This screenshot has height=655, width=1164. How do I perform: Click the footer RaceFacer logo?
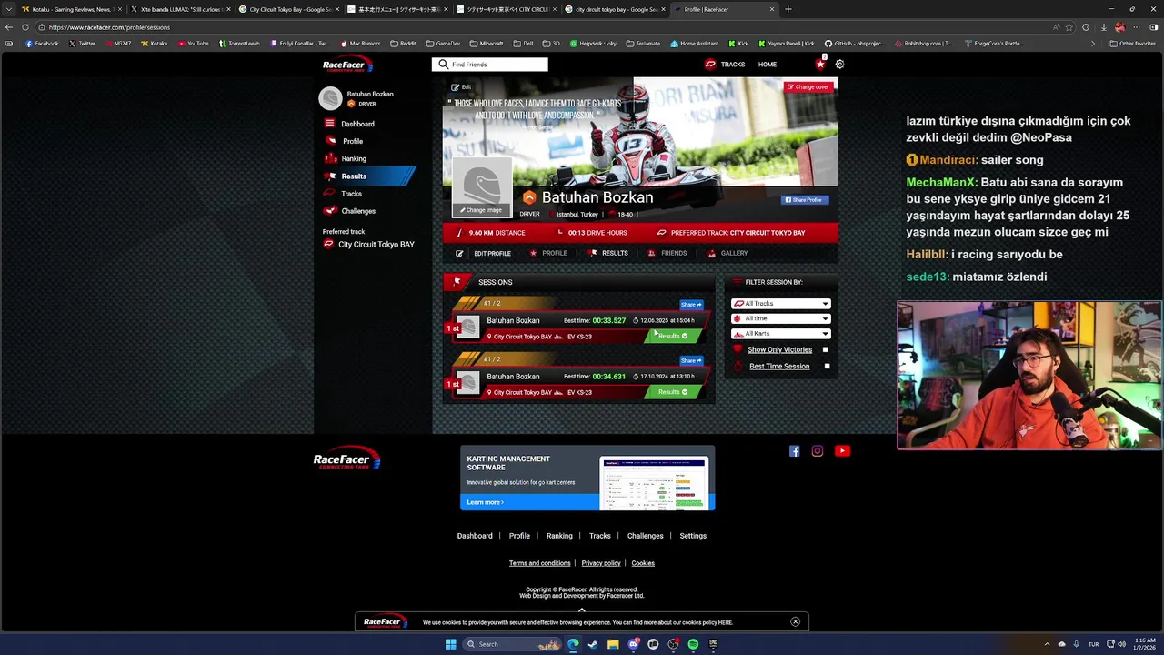(x=346, y=458)
